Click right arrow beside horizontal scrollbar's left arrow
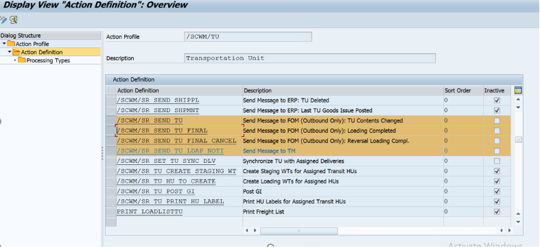The width and height of the screenshot is (540, 247). [x=255, y=231]
